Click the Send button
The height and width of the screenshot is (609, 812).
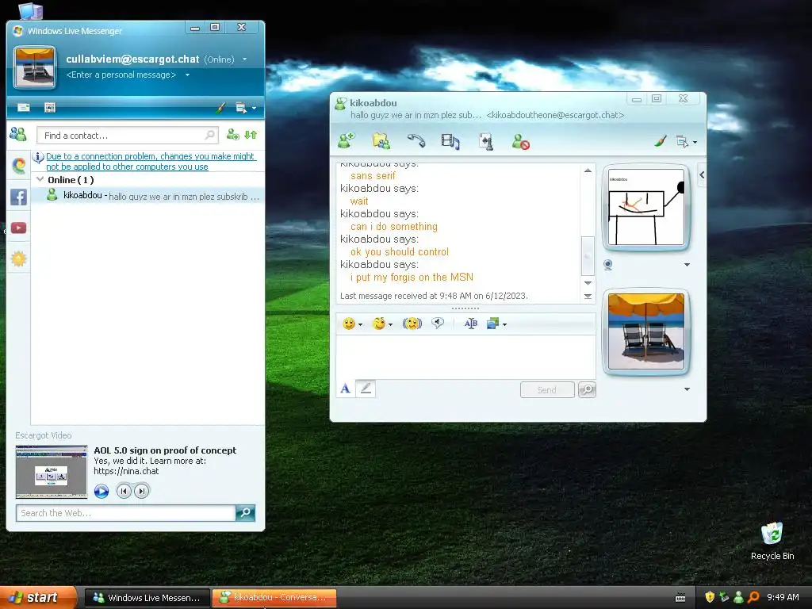click(x=547, y=389)
